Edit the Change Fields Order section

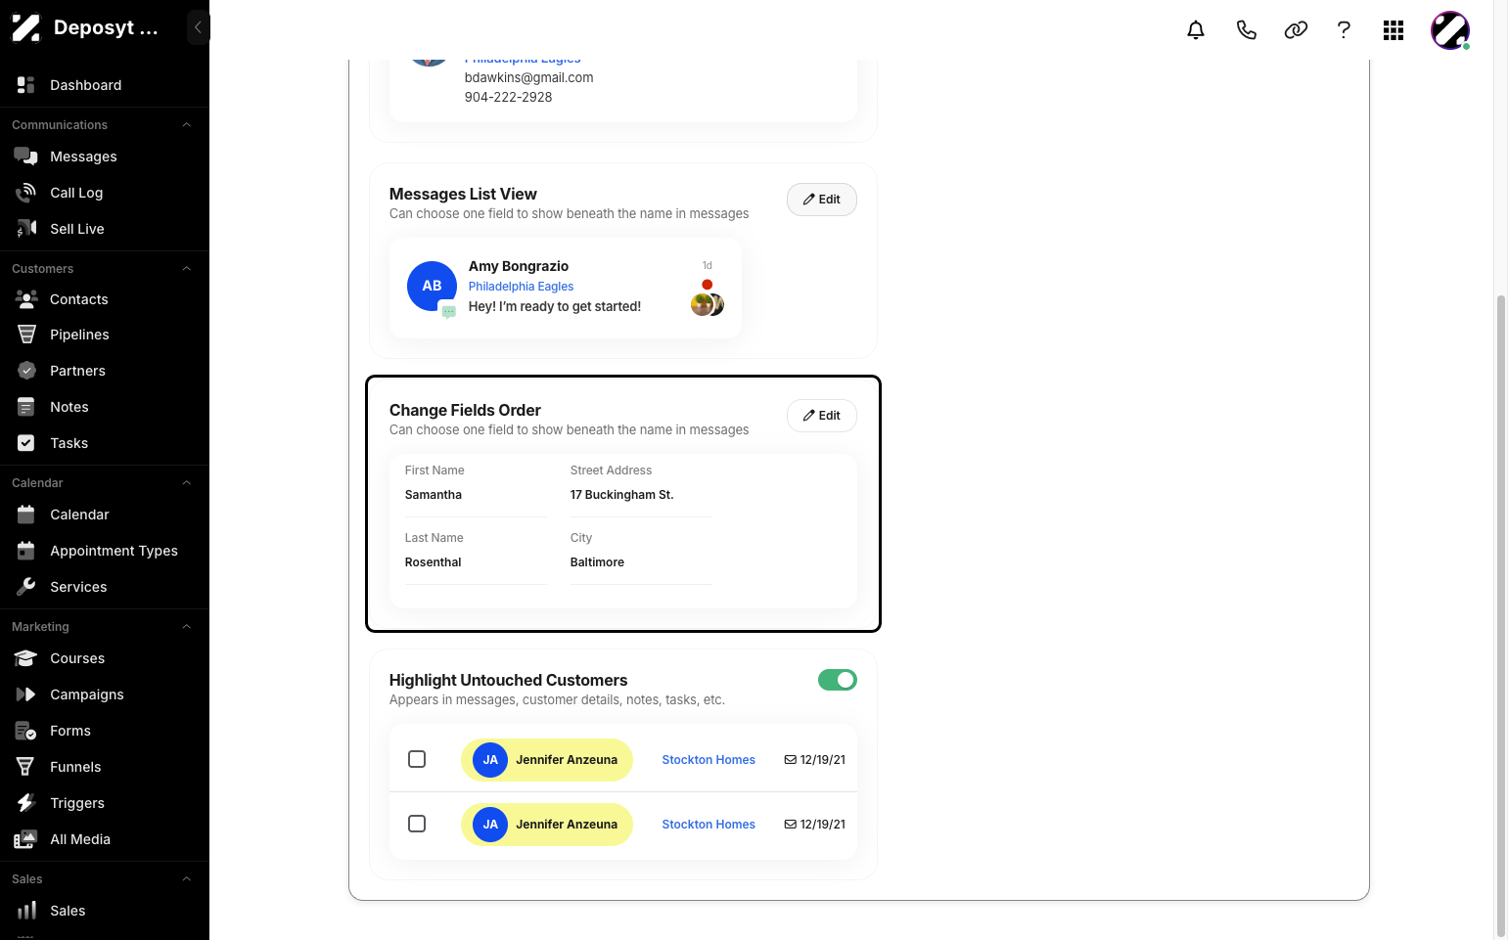coord(822,416)
